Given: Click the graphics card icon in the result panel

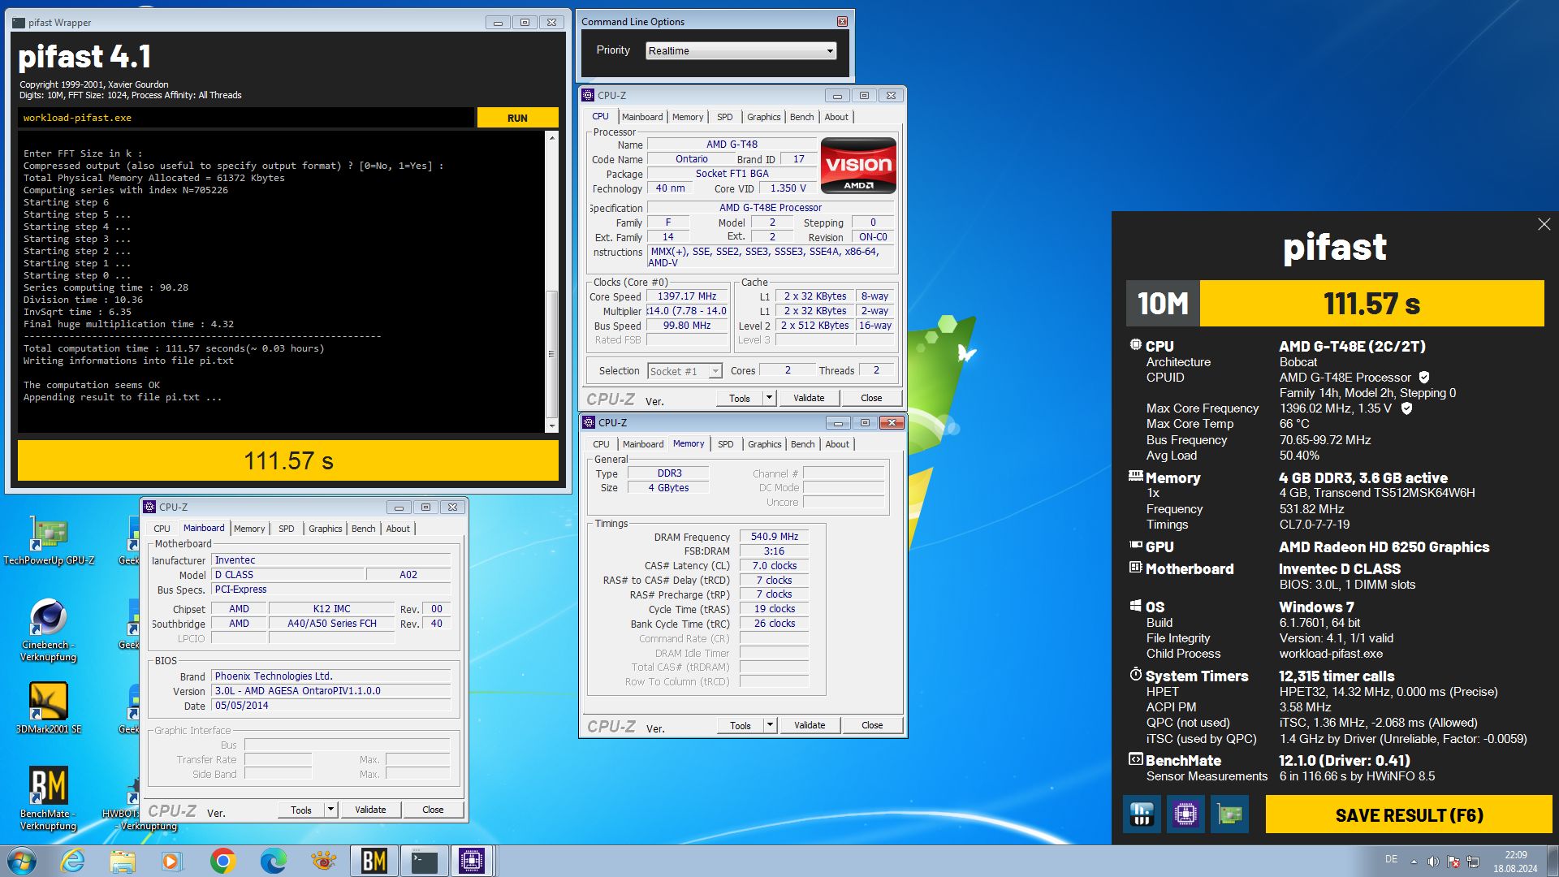Looking at the screenshot, I should pos(1229,814).
